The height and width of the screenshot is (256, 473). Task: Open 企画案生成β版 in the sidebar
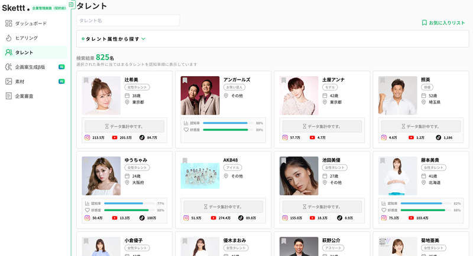(30, 67)
